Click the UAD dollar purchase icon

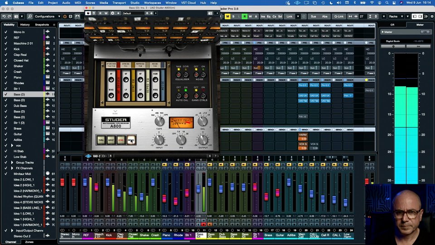tap(210, 156)
